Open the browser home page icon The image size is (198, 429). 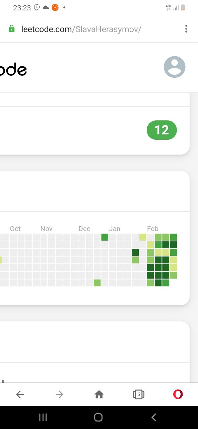(99, 395)
